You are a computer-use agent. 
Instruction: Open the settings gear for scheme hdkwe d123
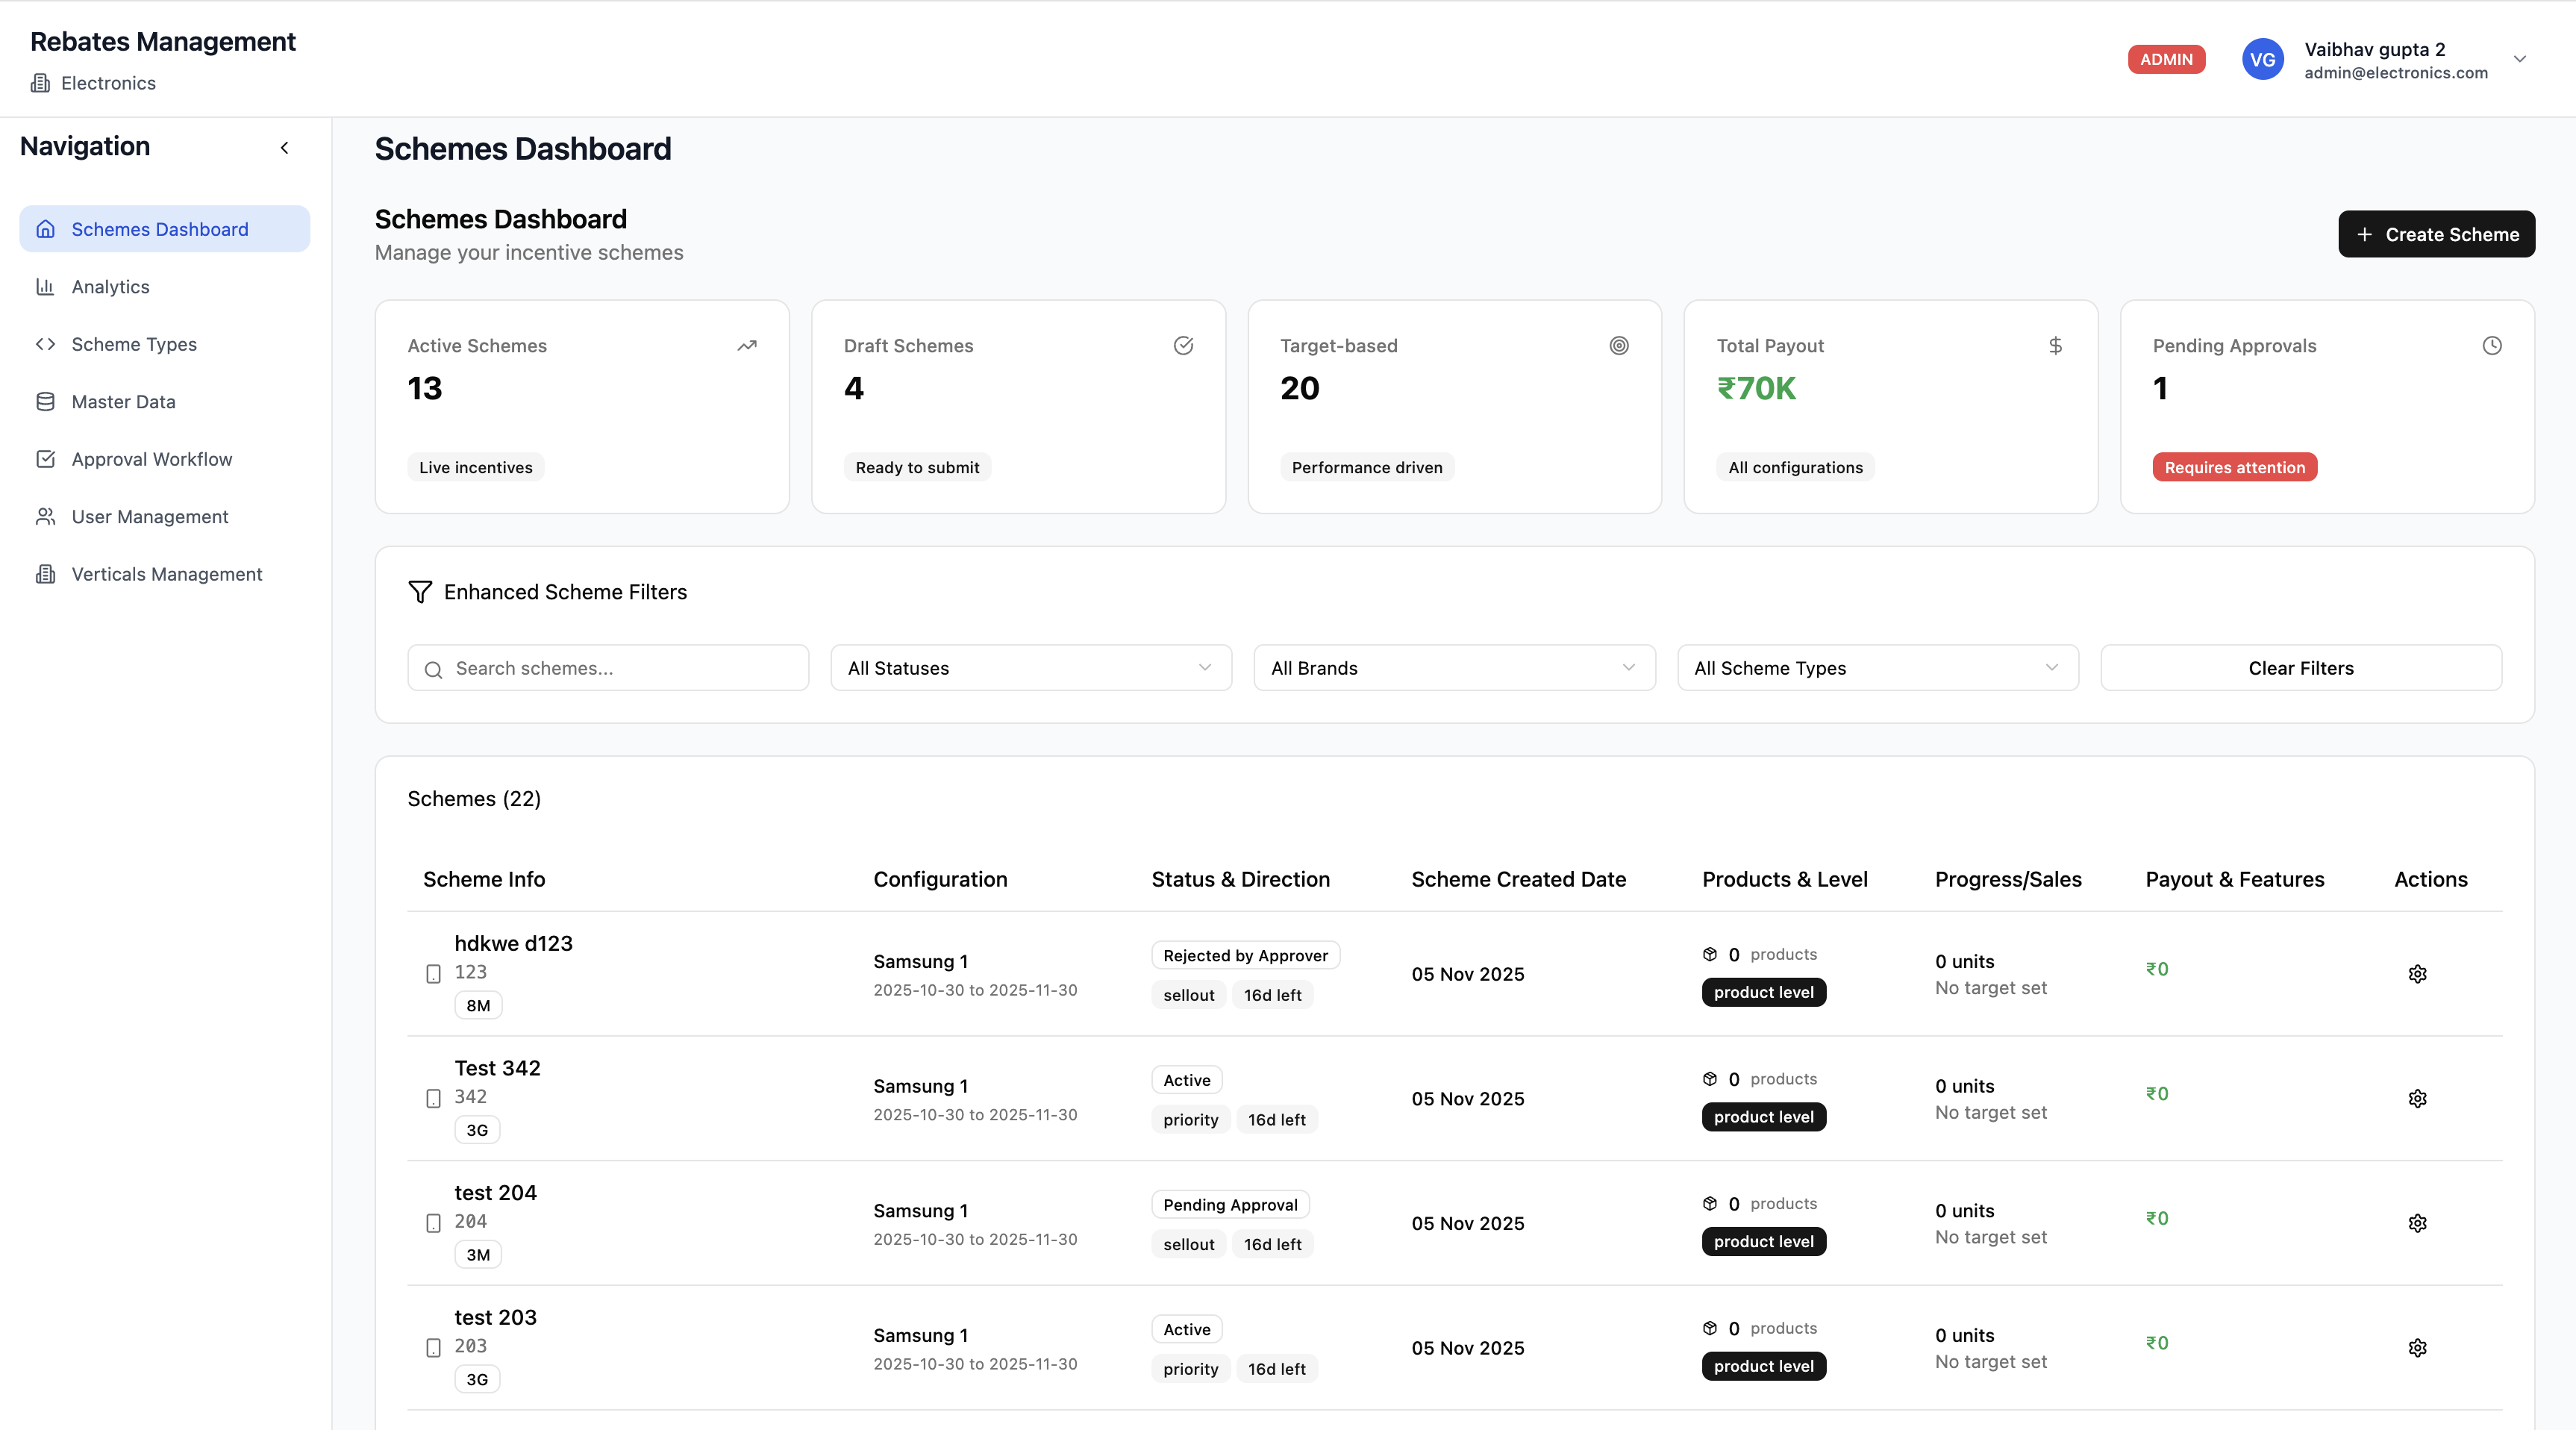2418,973
